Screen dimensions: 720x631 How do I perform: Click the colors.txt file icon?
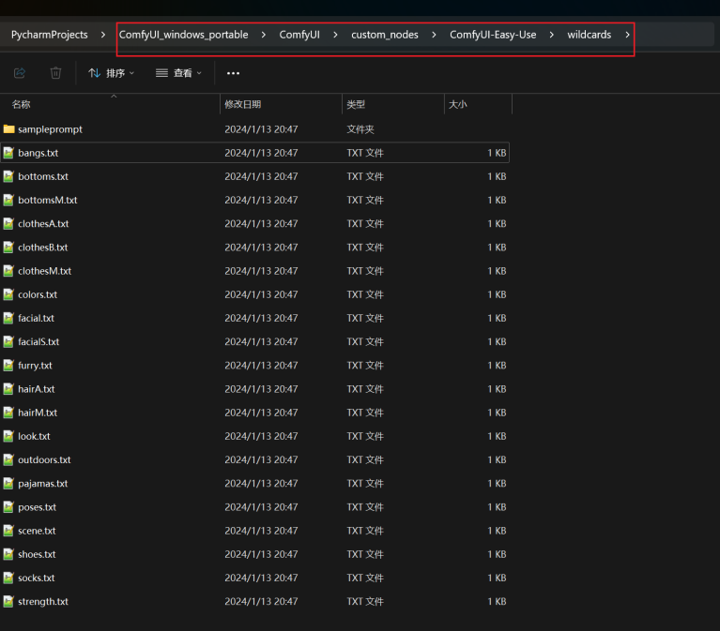[x=9, y=294]
